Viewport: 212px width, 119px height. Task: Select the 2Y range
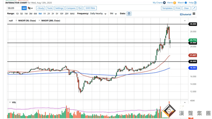click(49, 14)
